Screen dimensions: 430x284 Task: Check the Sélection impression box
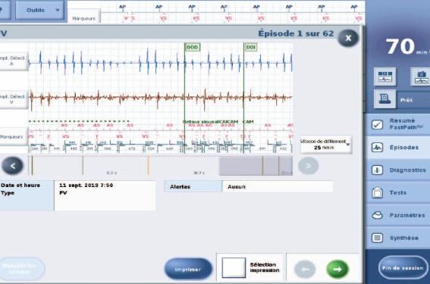(x=234, y=267)
